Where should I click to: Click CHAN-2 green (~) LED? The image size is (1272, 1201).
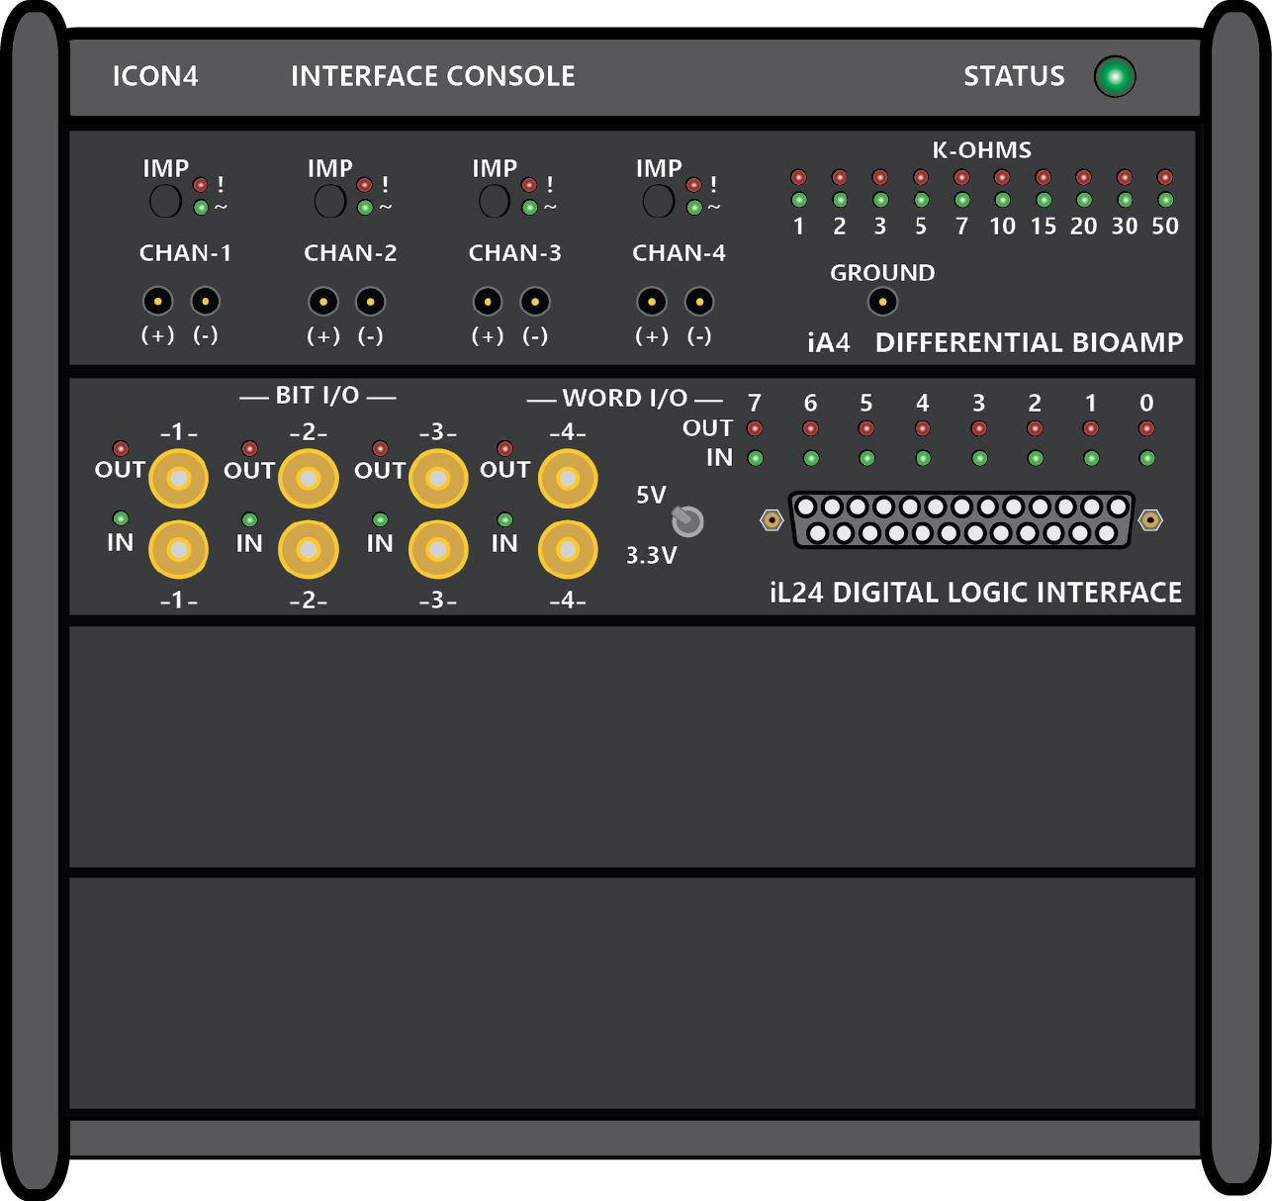tap(365, 208)
